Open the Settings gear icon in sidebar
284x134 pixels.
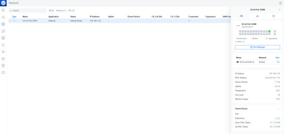tap(3, 59)
